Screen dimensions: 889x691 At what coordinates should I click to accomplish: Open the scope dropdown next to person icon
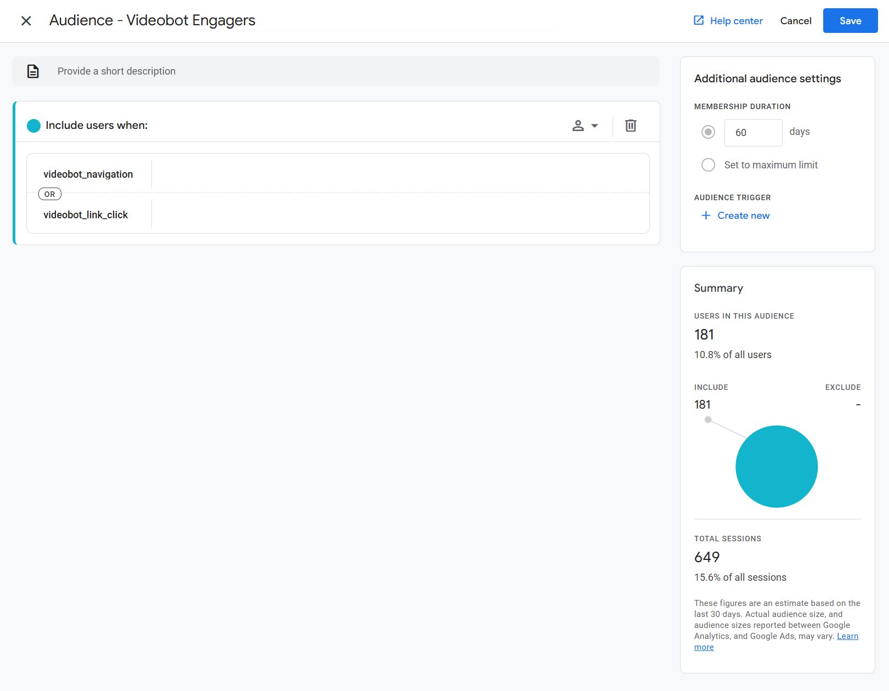[x=594, y=126]
